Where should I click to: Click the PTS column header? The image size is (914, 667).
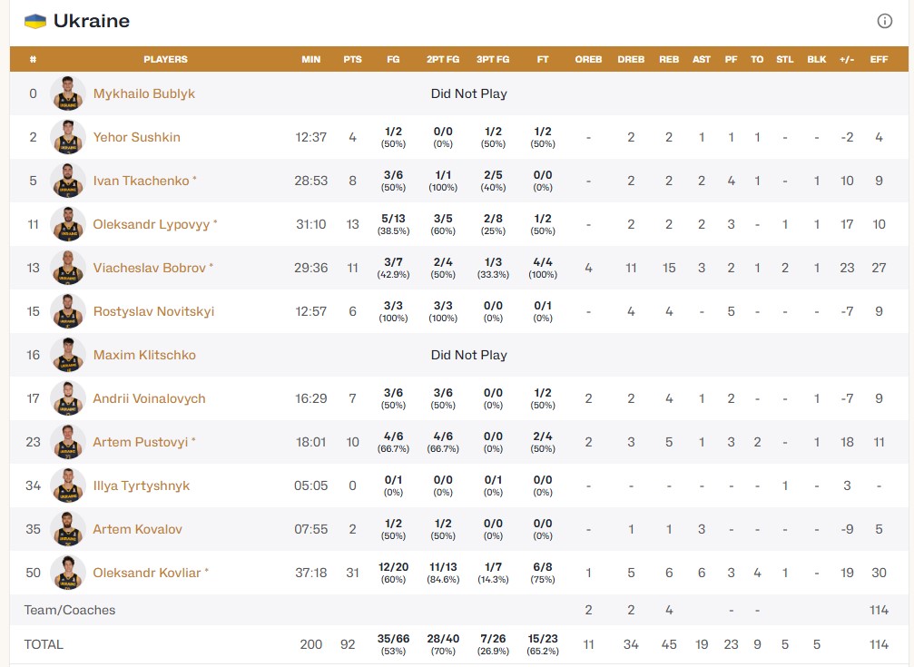coord(353,60)
